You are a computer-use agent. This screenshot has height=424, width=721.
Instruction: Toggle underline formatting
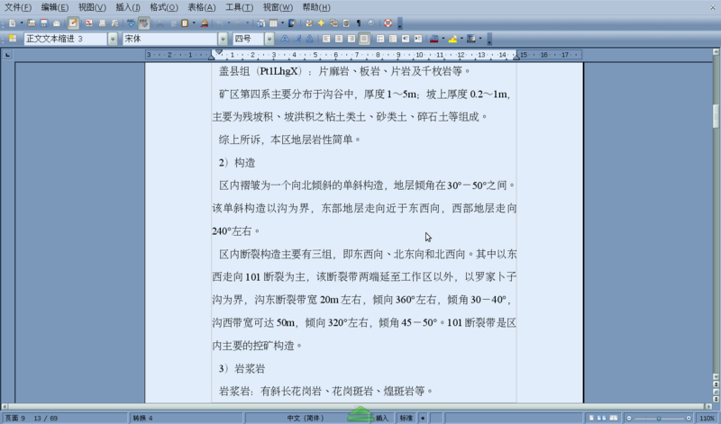pos(309,39)
